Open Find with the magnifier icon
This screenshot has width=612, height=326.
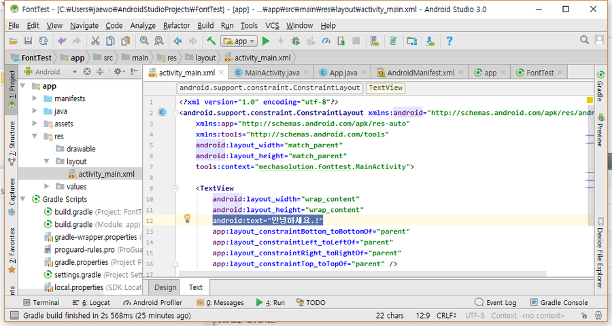(144, 41)
